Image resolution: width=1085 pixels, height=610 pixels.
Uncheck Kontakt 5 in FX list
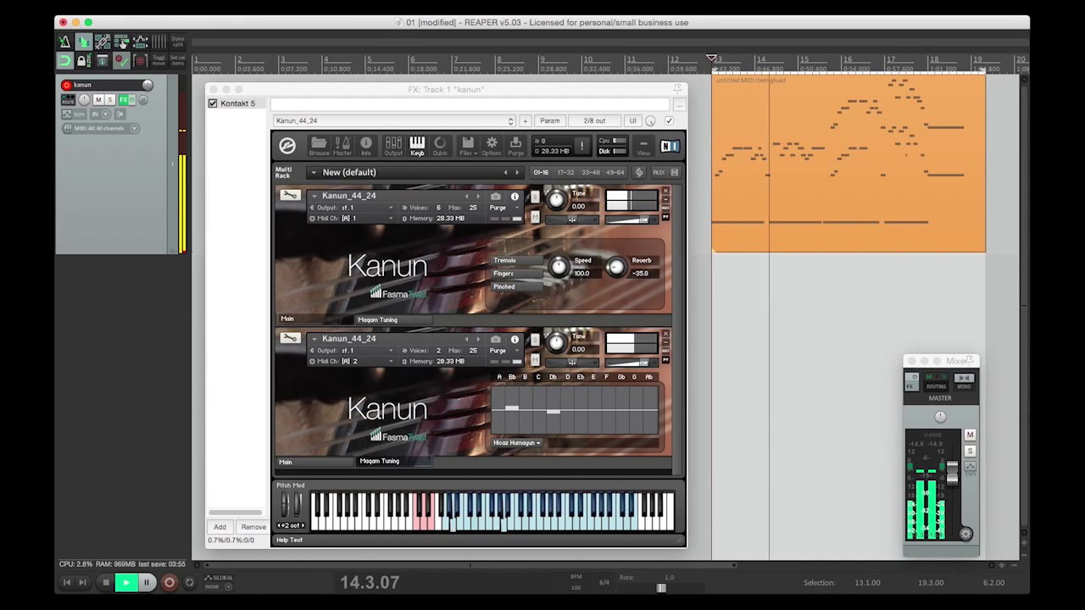213,103
